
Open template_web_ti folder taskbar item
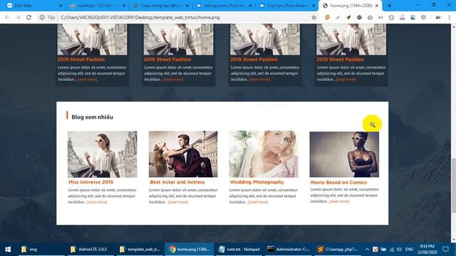point(140,250)
